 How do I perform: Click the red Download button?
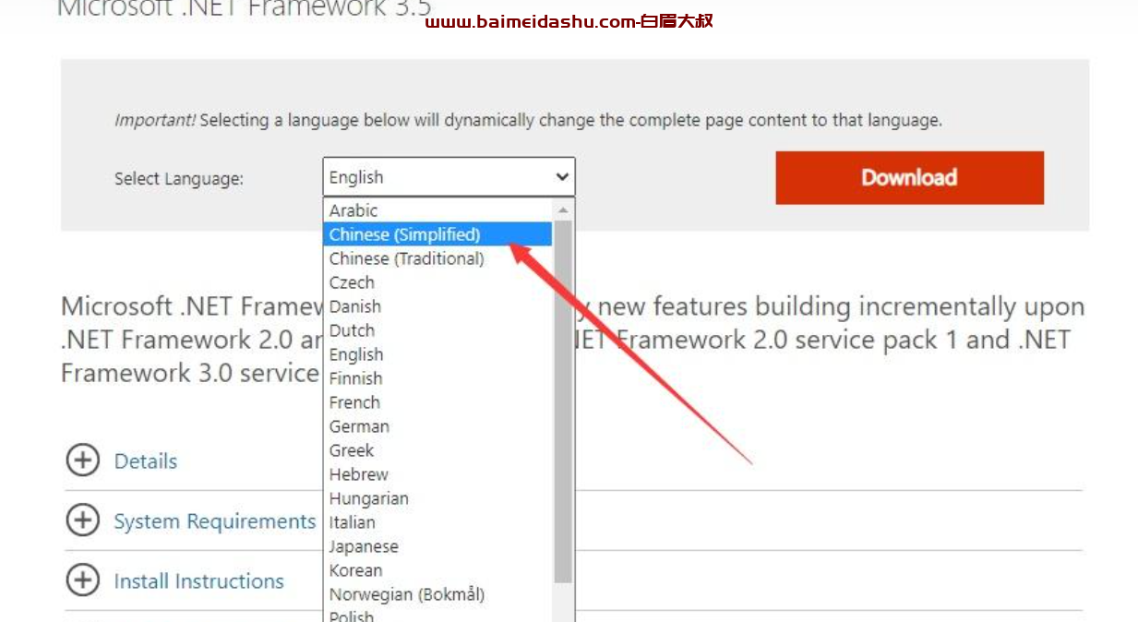pyautogui.click(x=909, y=177)
